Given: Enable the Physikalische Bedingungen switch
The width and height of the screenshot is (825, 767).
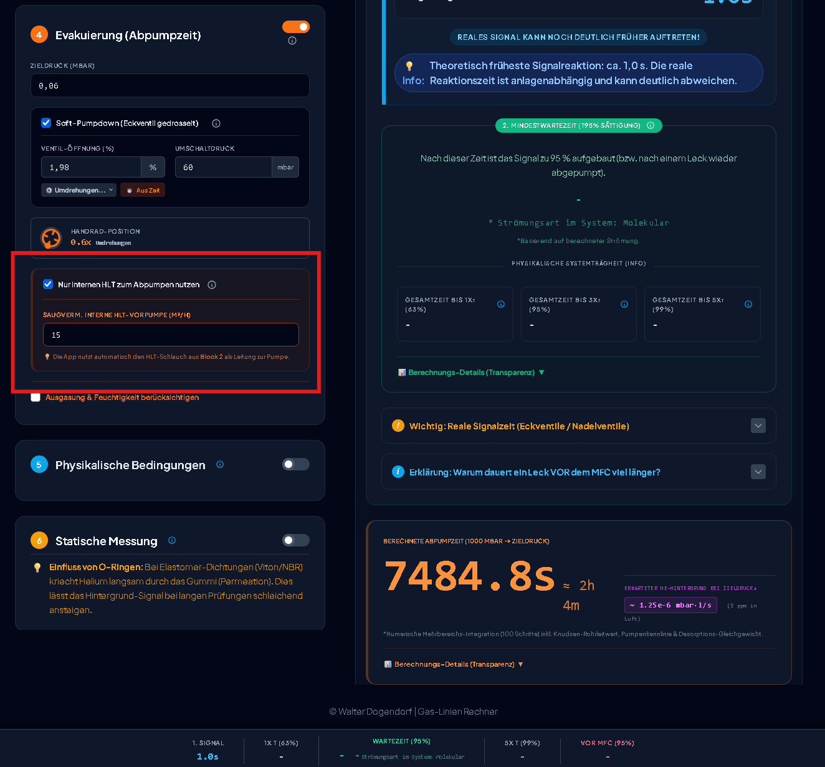Looking at the screenshot, I should [296, 464].
